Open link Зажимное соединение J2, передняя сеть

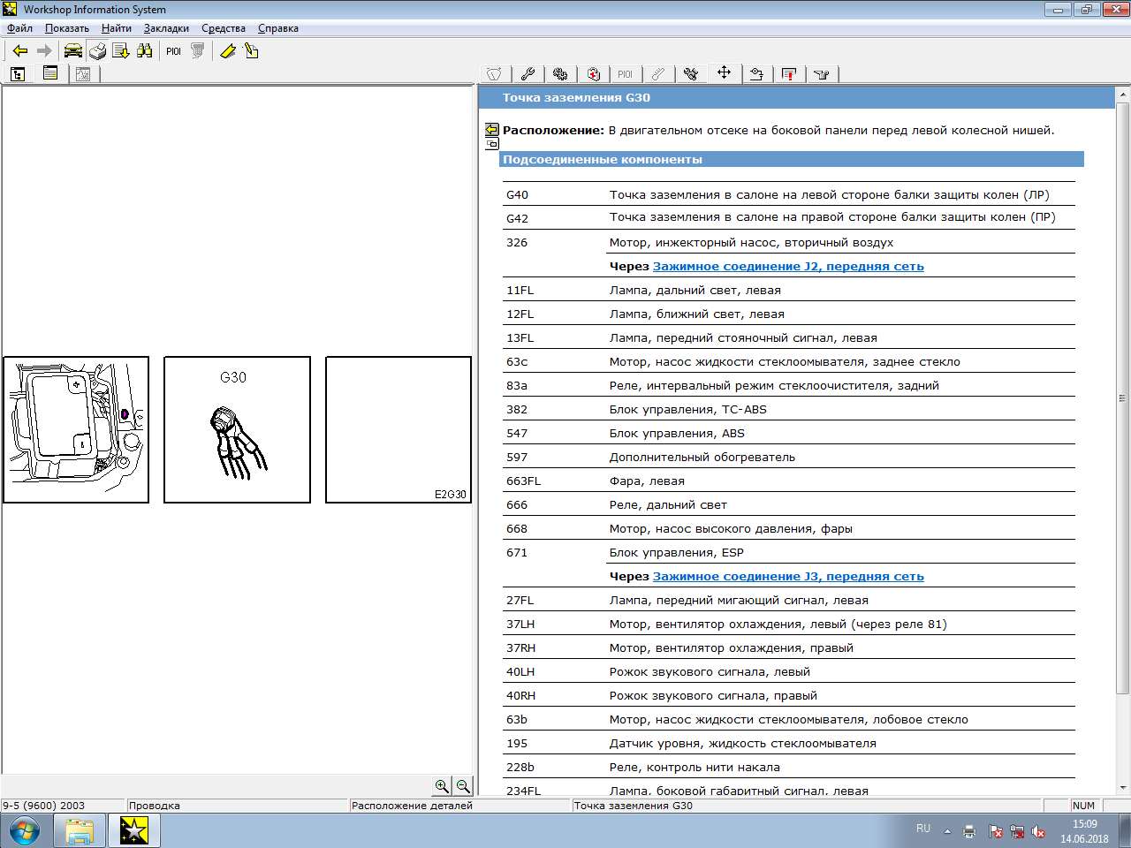tap(787, 266)
